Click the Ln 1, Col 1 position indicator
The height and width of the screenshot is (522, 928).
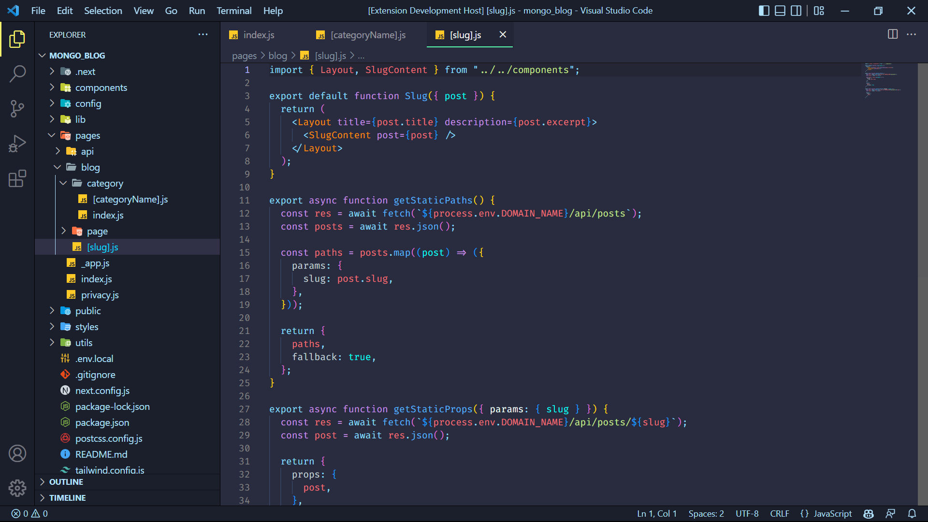pos(657,514)
